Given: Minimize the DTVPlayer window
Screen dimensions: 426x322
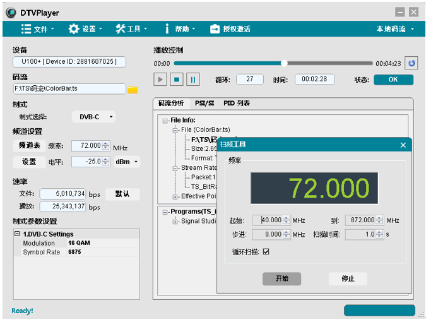Looking at the screenshot, I should (x=400, y=12).
